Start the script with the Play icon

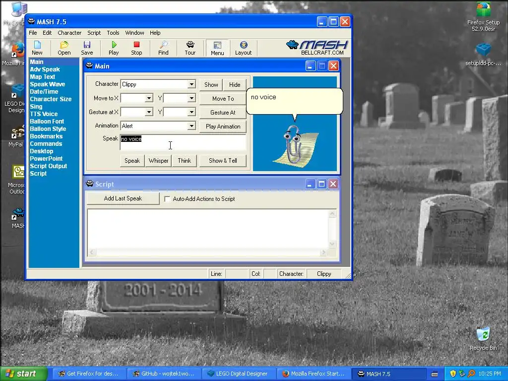click(114, 48)
